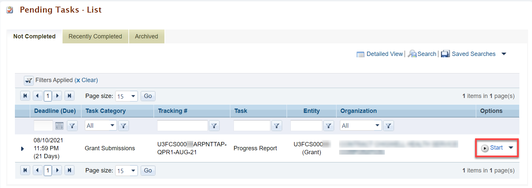The width and height of the screenshot is (532, 188).
Task: Sort by Tracking # column header
Action: click(173, 111)
